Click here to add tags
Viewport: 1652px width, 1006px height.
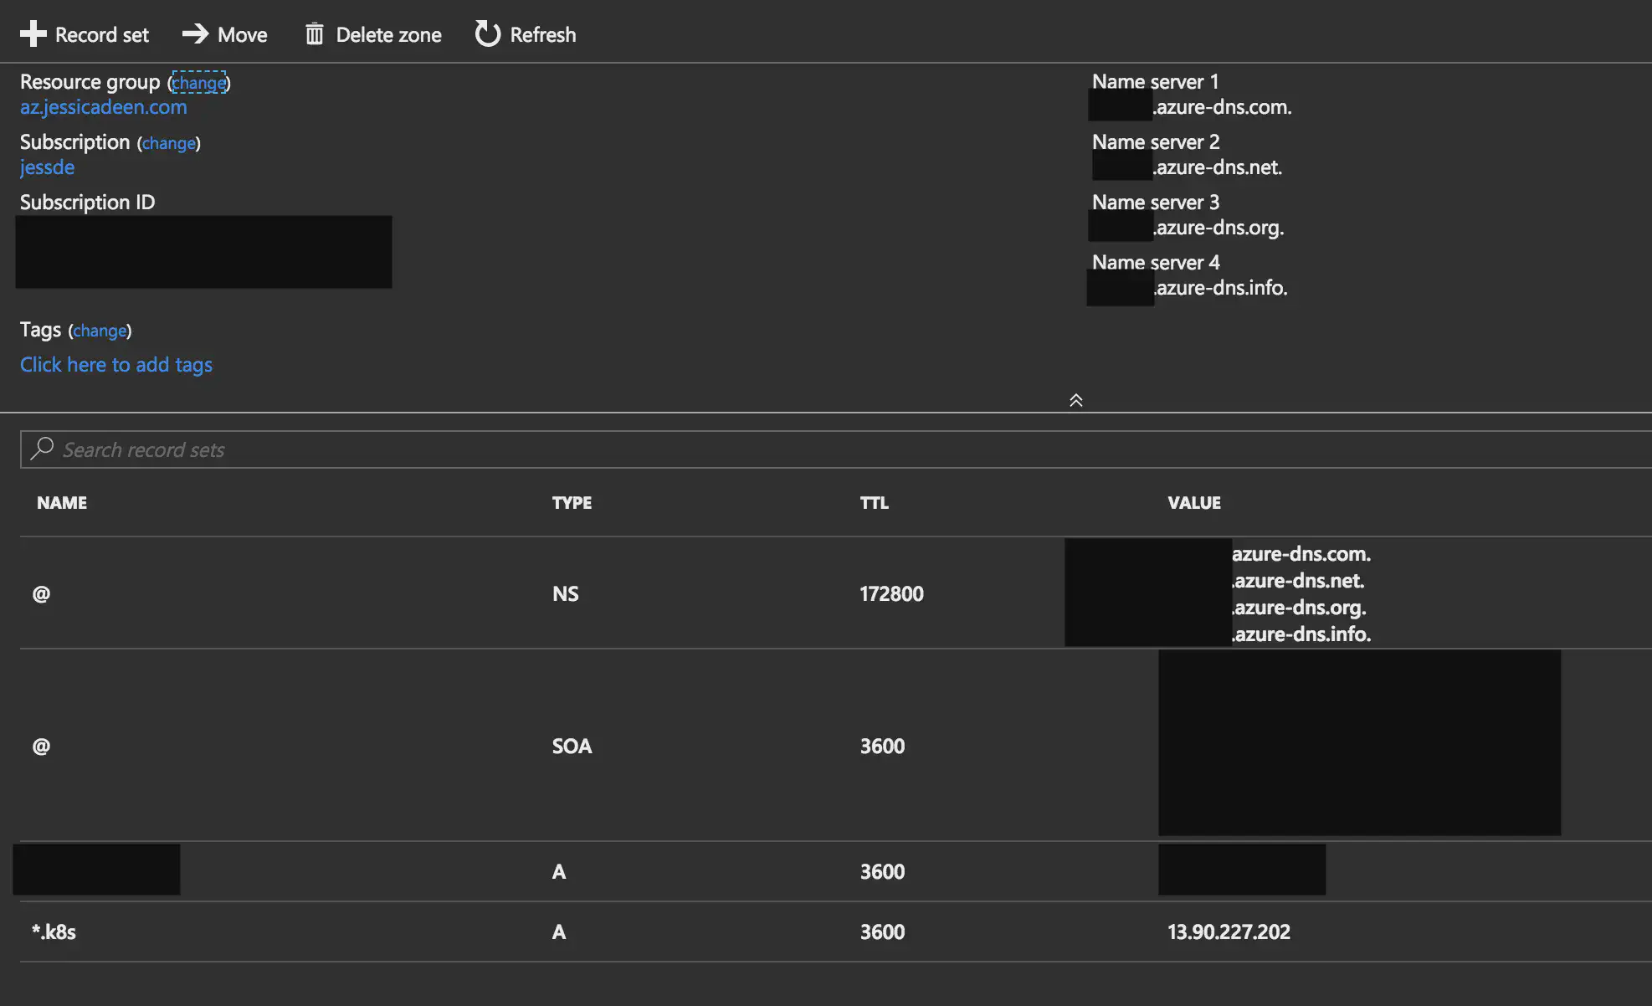click(x=115, y=364)
